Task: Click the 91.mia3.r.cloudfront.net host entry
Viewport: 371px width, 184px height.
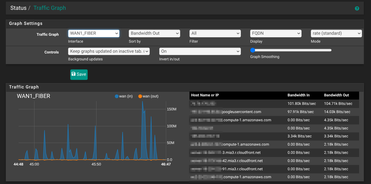Action: 242,169
